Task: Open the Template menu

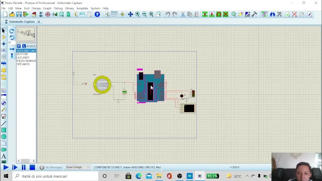Action: pyautogui.click(x=82, y=8)
